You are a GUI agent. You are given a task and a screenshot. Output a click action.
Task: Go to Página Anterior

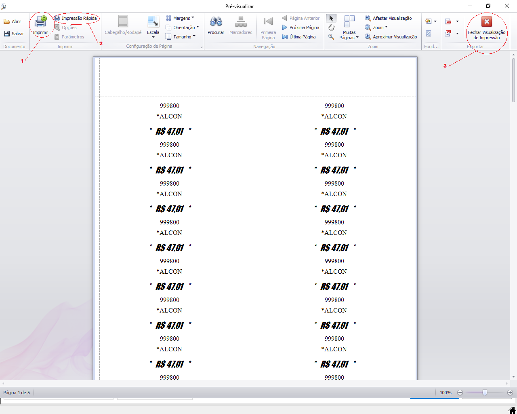301,18
